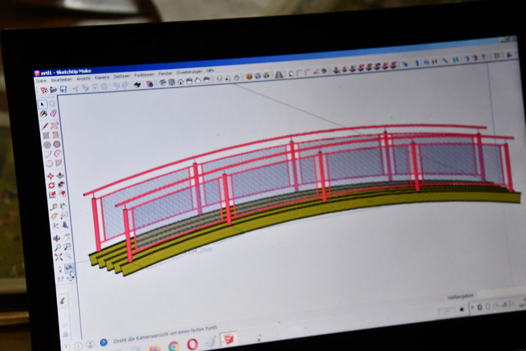Image resolution: width=526 pixels, height=351 pixels.
Task: Open Google Chrome from the taskbar
Action: click(174, 346)
